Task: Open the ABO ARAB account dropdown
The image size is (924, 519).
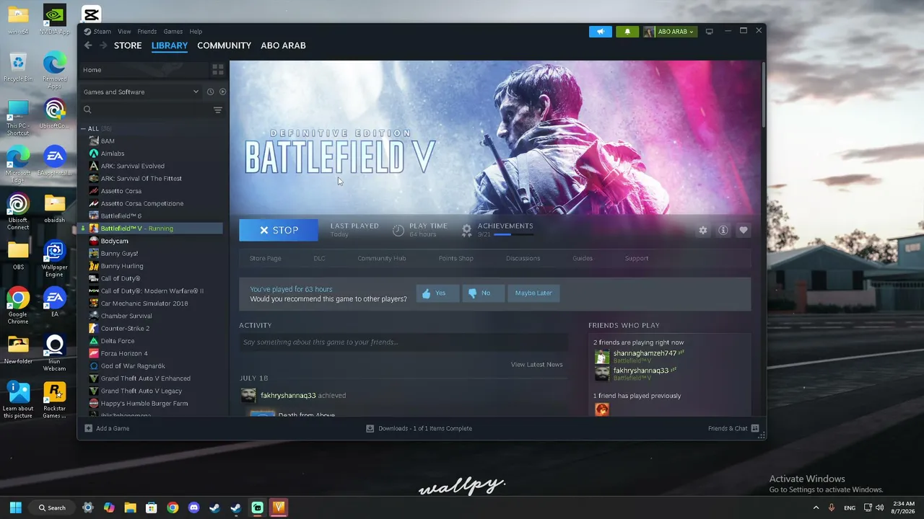Action: pos(670,32)
